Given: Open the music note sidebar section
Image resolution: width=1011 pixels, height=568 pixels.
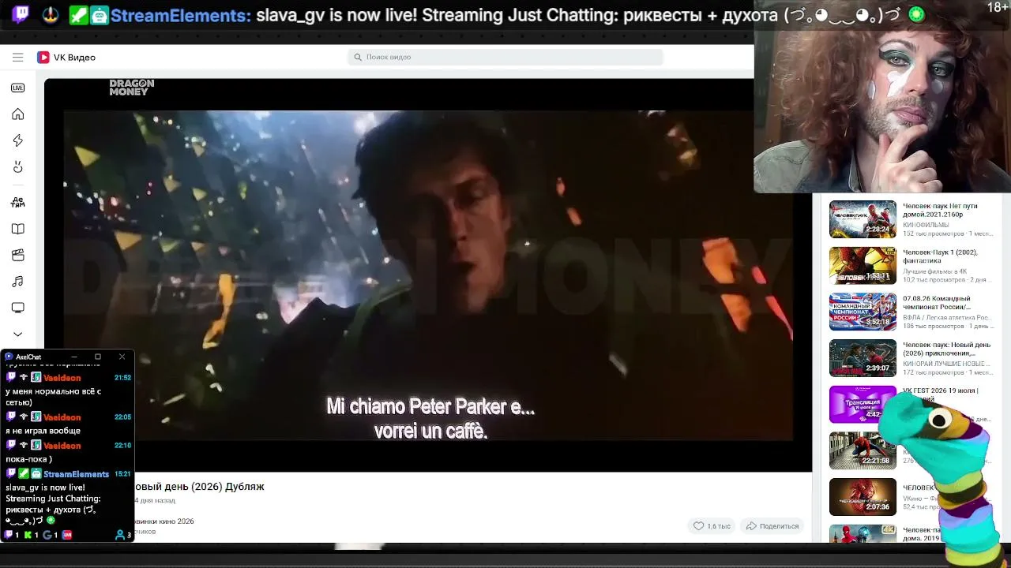Looking at the screenshot, I should [17, 282].
